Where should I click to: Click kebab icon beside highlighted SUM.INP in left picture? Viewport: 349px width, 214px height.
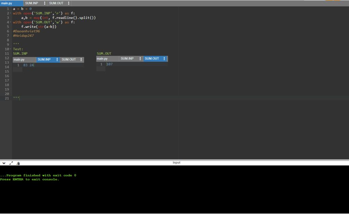(57, 59)
